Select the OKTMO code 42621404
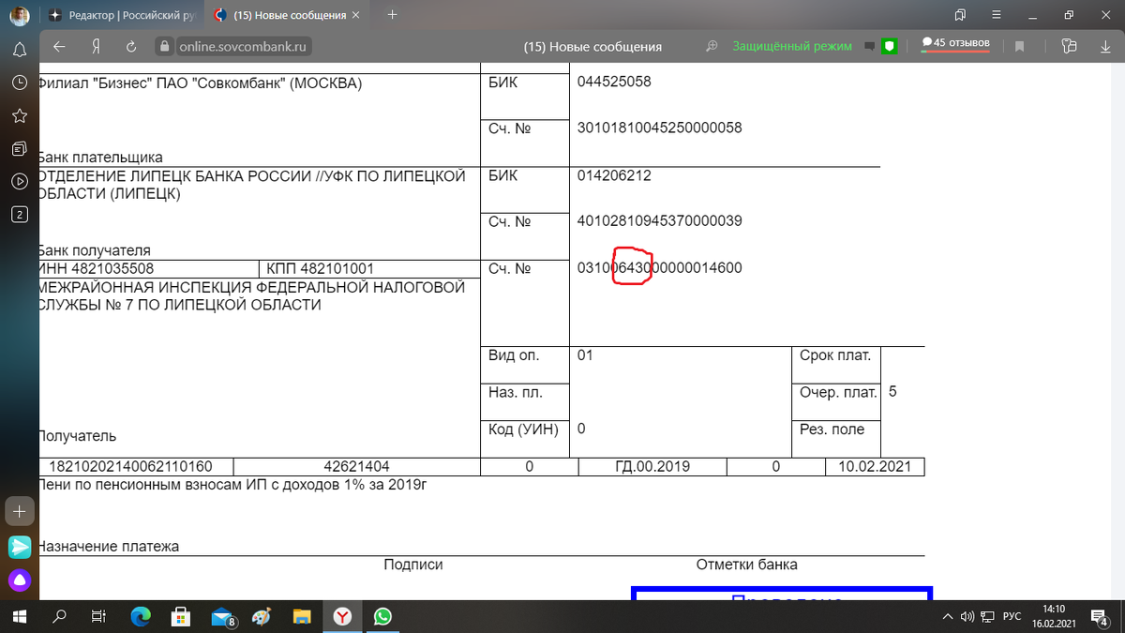Image resolution: width=1125 pixels, height=633 pixels. coord(356,466)
